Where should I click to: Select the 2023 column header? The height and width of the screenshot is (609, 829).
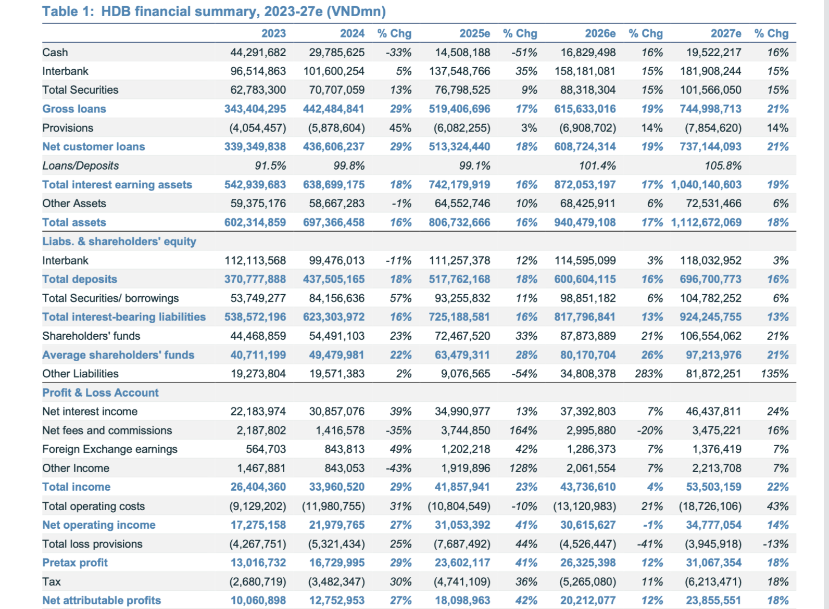(x=273, y=33)
